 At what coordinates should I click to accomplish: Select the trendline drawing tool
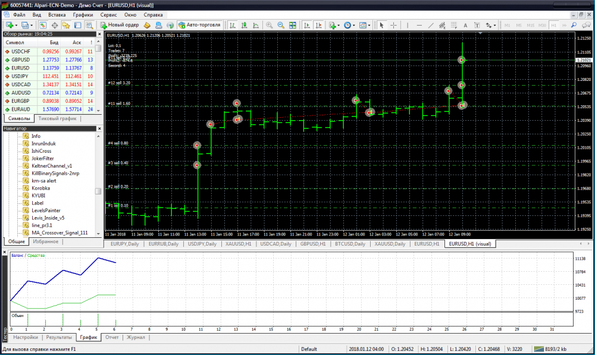pos(432,26)
